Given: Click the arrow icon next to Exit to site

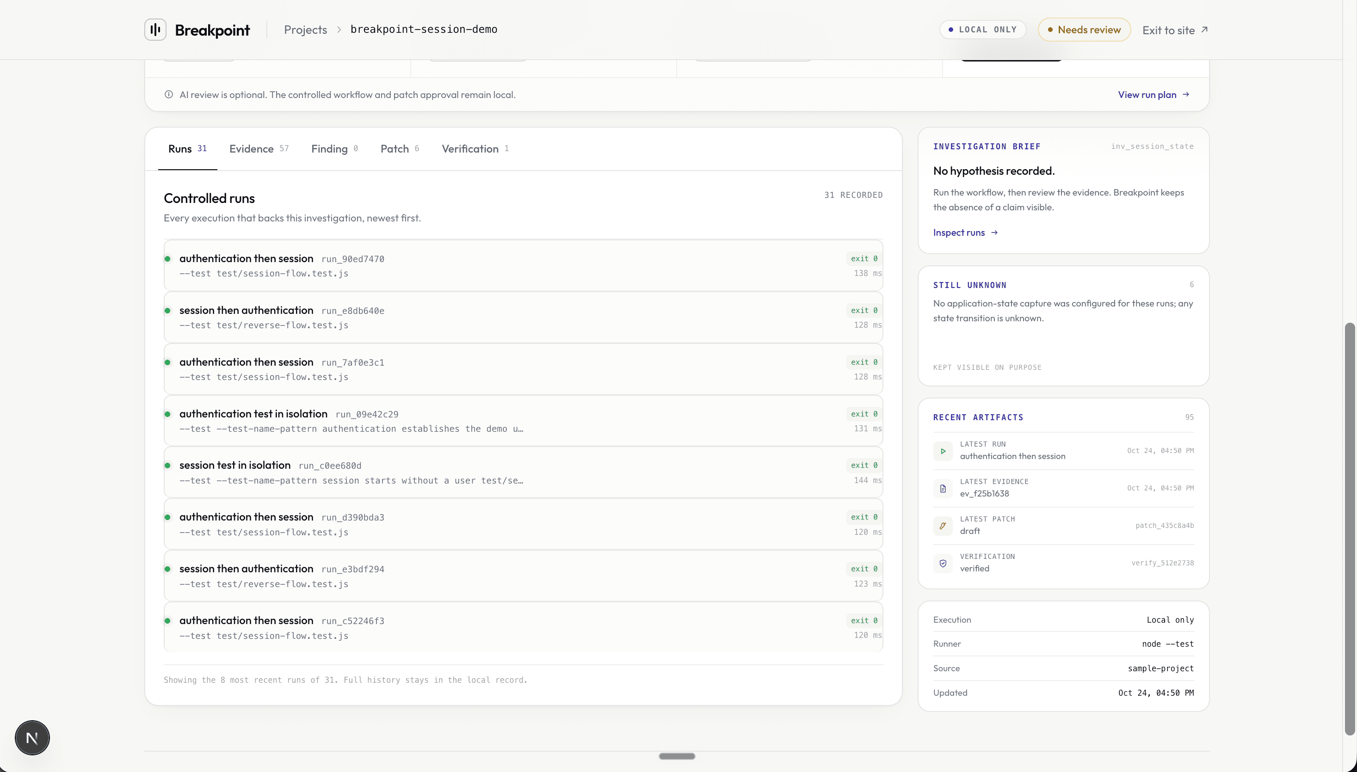Looking at the screenshot, I should [x=1204, y=30].
